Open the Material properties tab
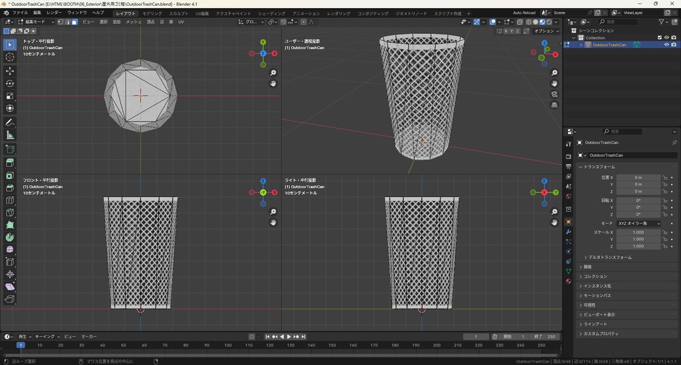The height and width of the screenshot is (365, 681). pyautogui.click(x=569, y=281)
